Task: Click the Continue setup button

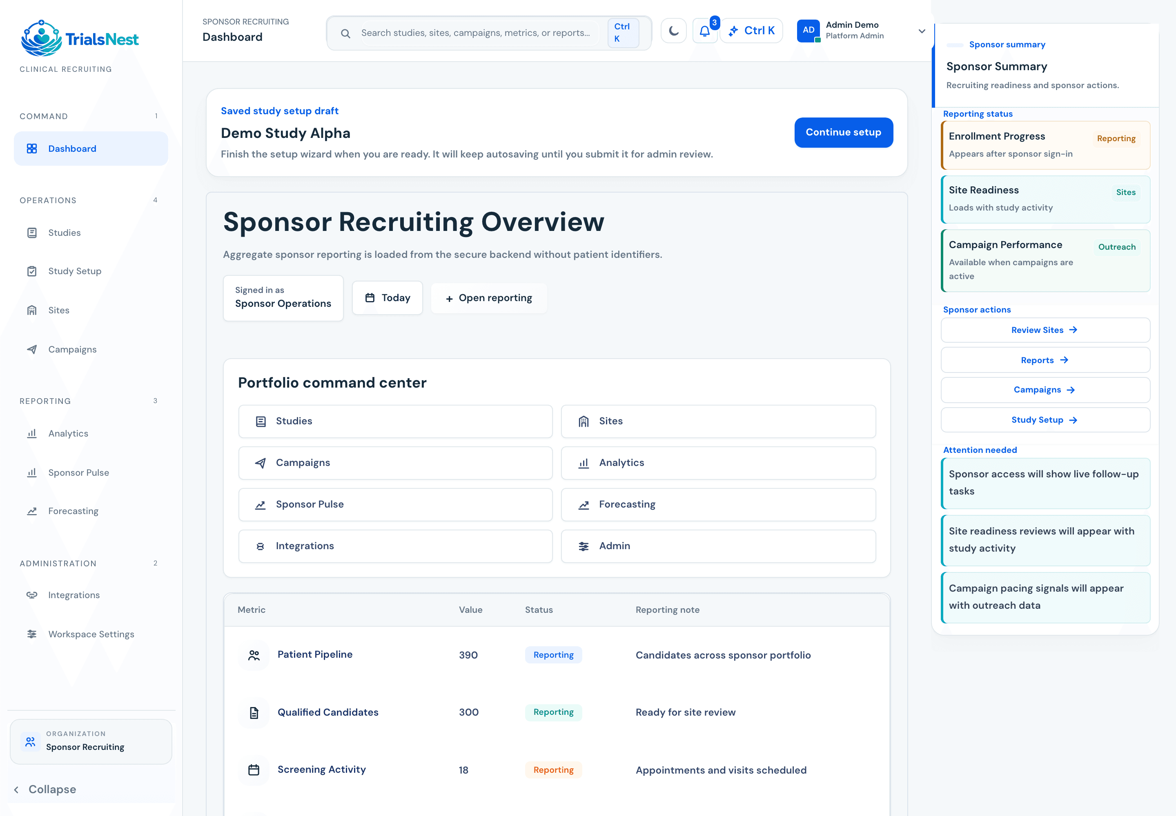Action: 843,133
